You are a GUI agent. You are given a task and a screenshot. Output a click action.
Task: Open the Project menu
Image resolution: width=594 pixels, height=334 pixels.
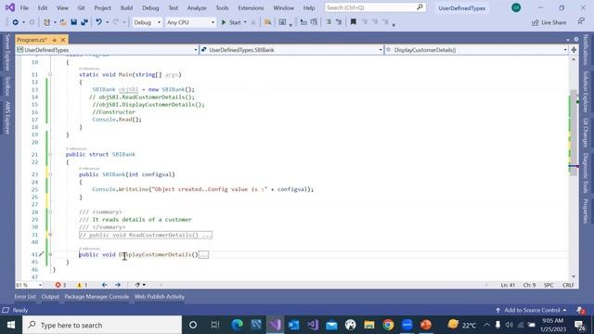(x=102, y=7)
